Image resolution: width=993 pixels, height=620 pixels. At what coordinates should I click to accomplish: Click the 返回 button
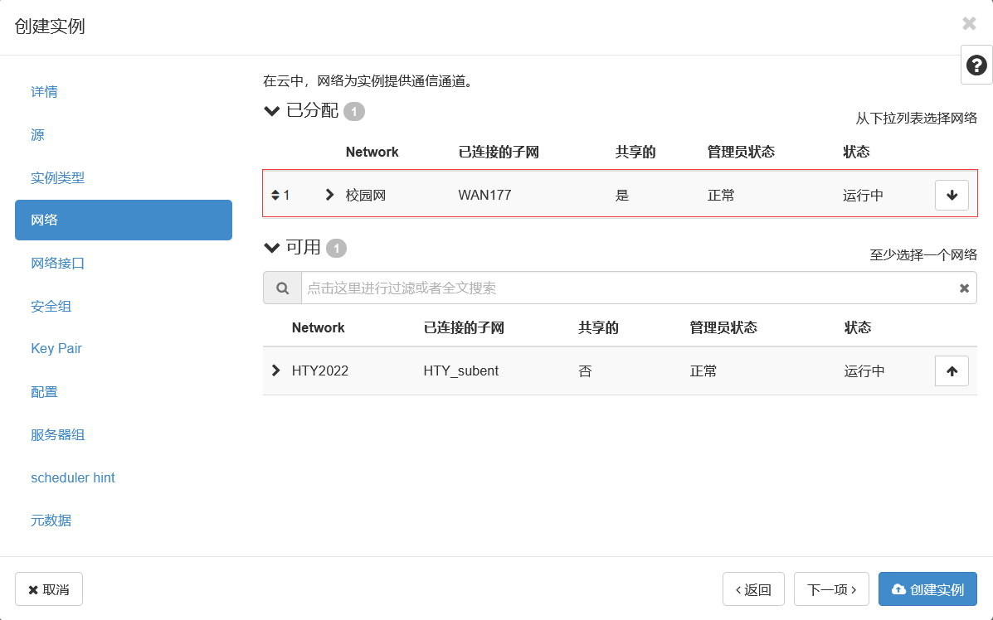point(753,589)
